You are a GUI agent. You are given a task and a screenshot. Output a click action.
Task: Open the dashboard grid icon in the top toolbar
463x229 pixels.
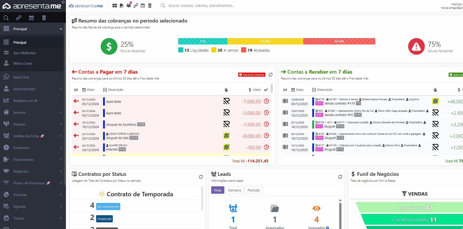point(115,6)
